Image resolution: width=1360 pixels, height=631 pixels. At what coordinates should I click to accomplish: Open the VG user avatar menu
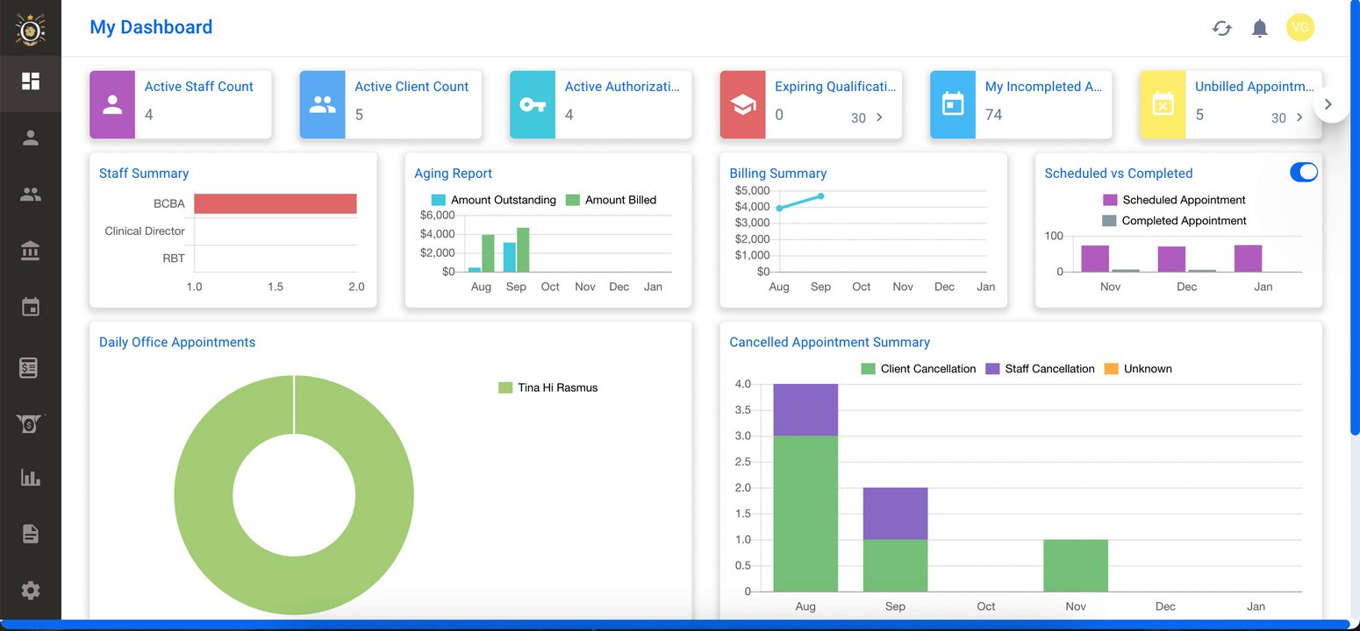coord(1300,28)
